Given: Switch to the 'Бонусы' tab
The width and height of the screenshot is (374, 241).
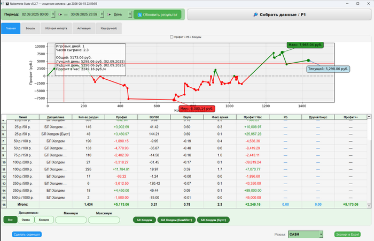Looking at the screenshot, I should coord(30,28).
